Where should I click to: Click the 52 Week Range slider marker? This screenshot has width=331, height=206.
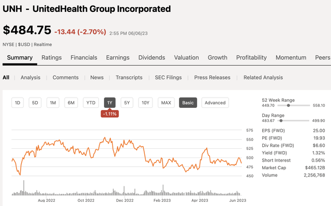tap(289, 105)
